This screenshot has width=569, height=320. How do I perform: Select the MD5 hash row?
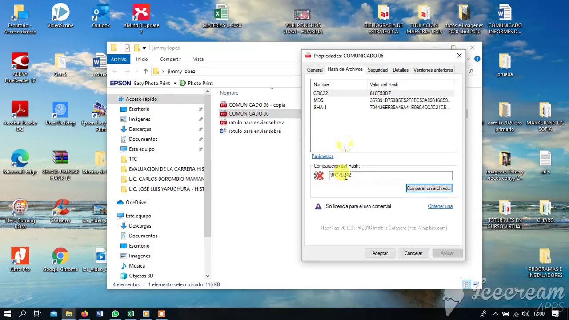[x=384, y=100]
